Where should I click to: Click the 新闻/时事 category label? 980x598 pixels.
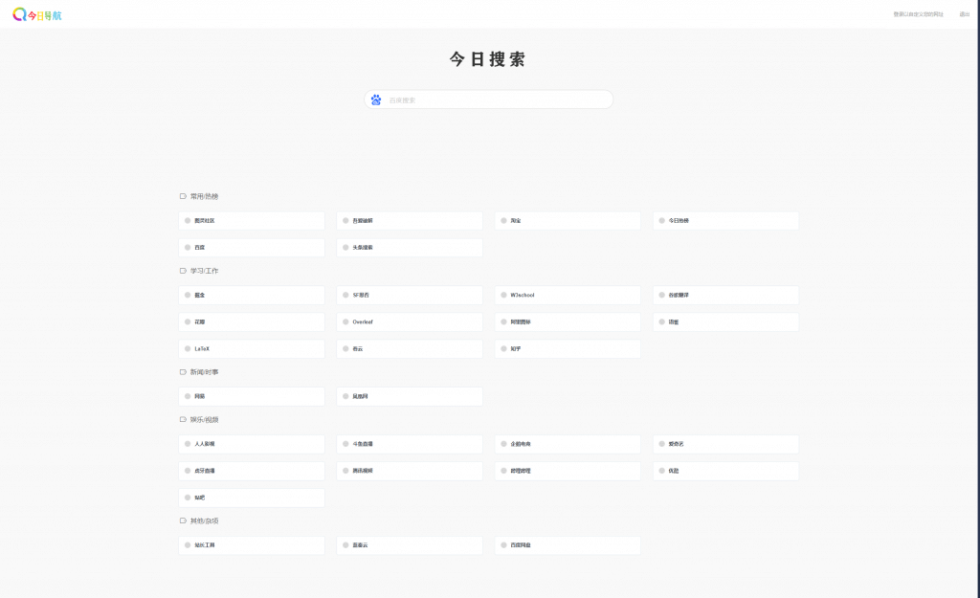pos(205,372)
